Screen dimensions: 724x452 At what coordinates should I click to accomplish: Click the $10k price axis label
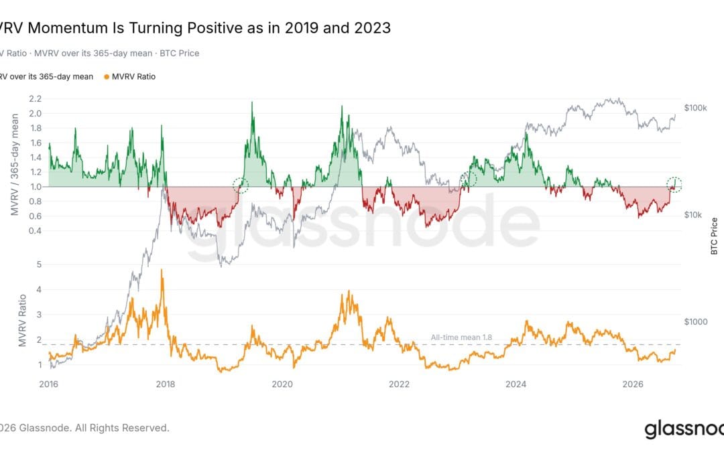pos(693,215)
